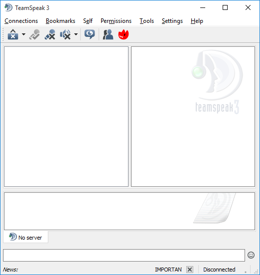Open the Connections menu
Viewport: 260px width, 275px height.
point(21,21)
